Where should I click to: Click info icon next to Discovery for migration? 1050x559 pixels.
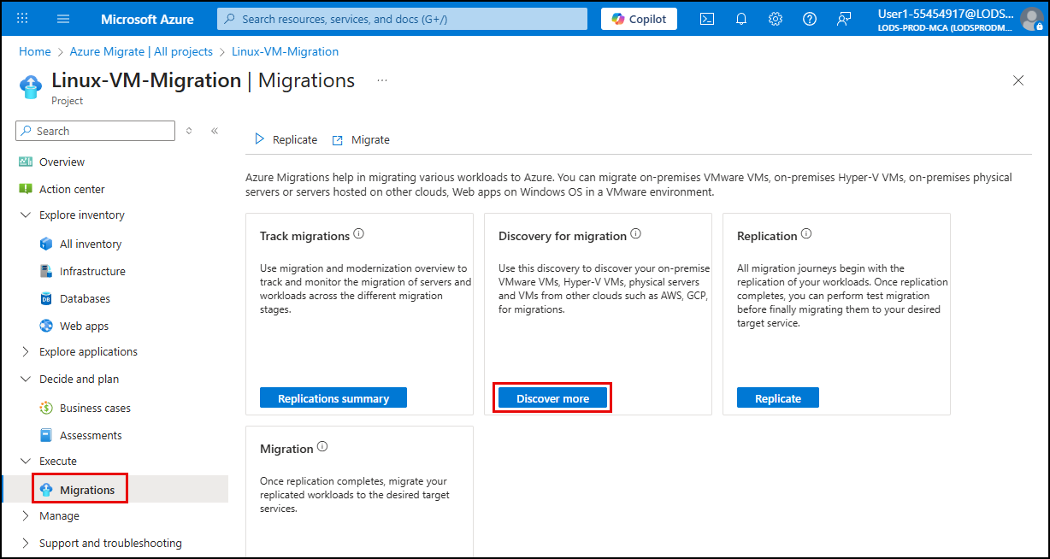click(636, 234)
